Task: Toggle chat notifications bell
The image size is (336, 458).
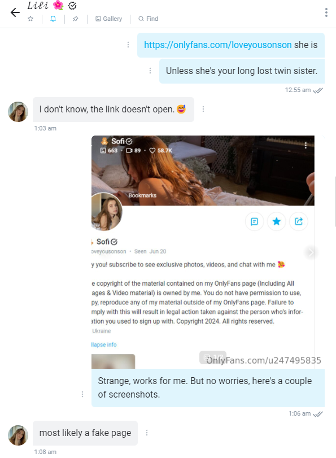Action: click(53, 19)
